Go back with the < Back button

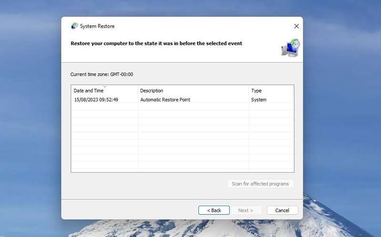click(214, 210)
